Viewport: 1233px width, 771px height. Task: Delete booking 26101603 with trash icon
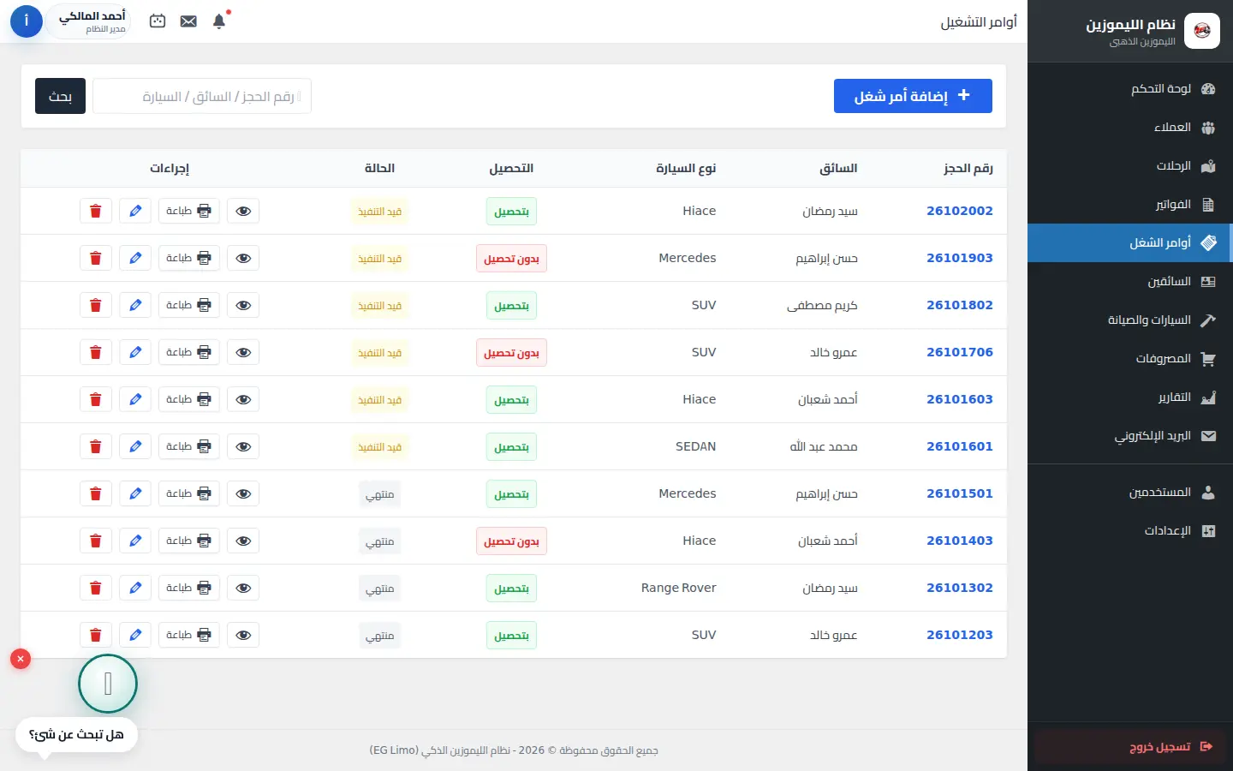coord(96,399)
